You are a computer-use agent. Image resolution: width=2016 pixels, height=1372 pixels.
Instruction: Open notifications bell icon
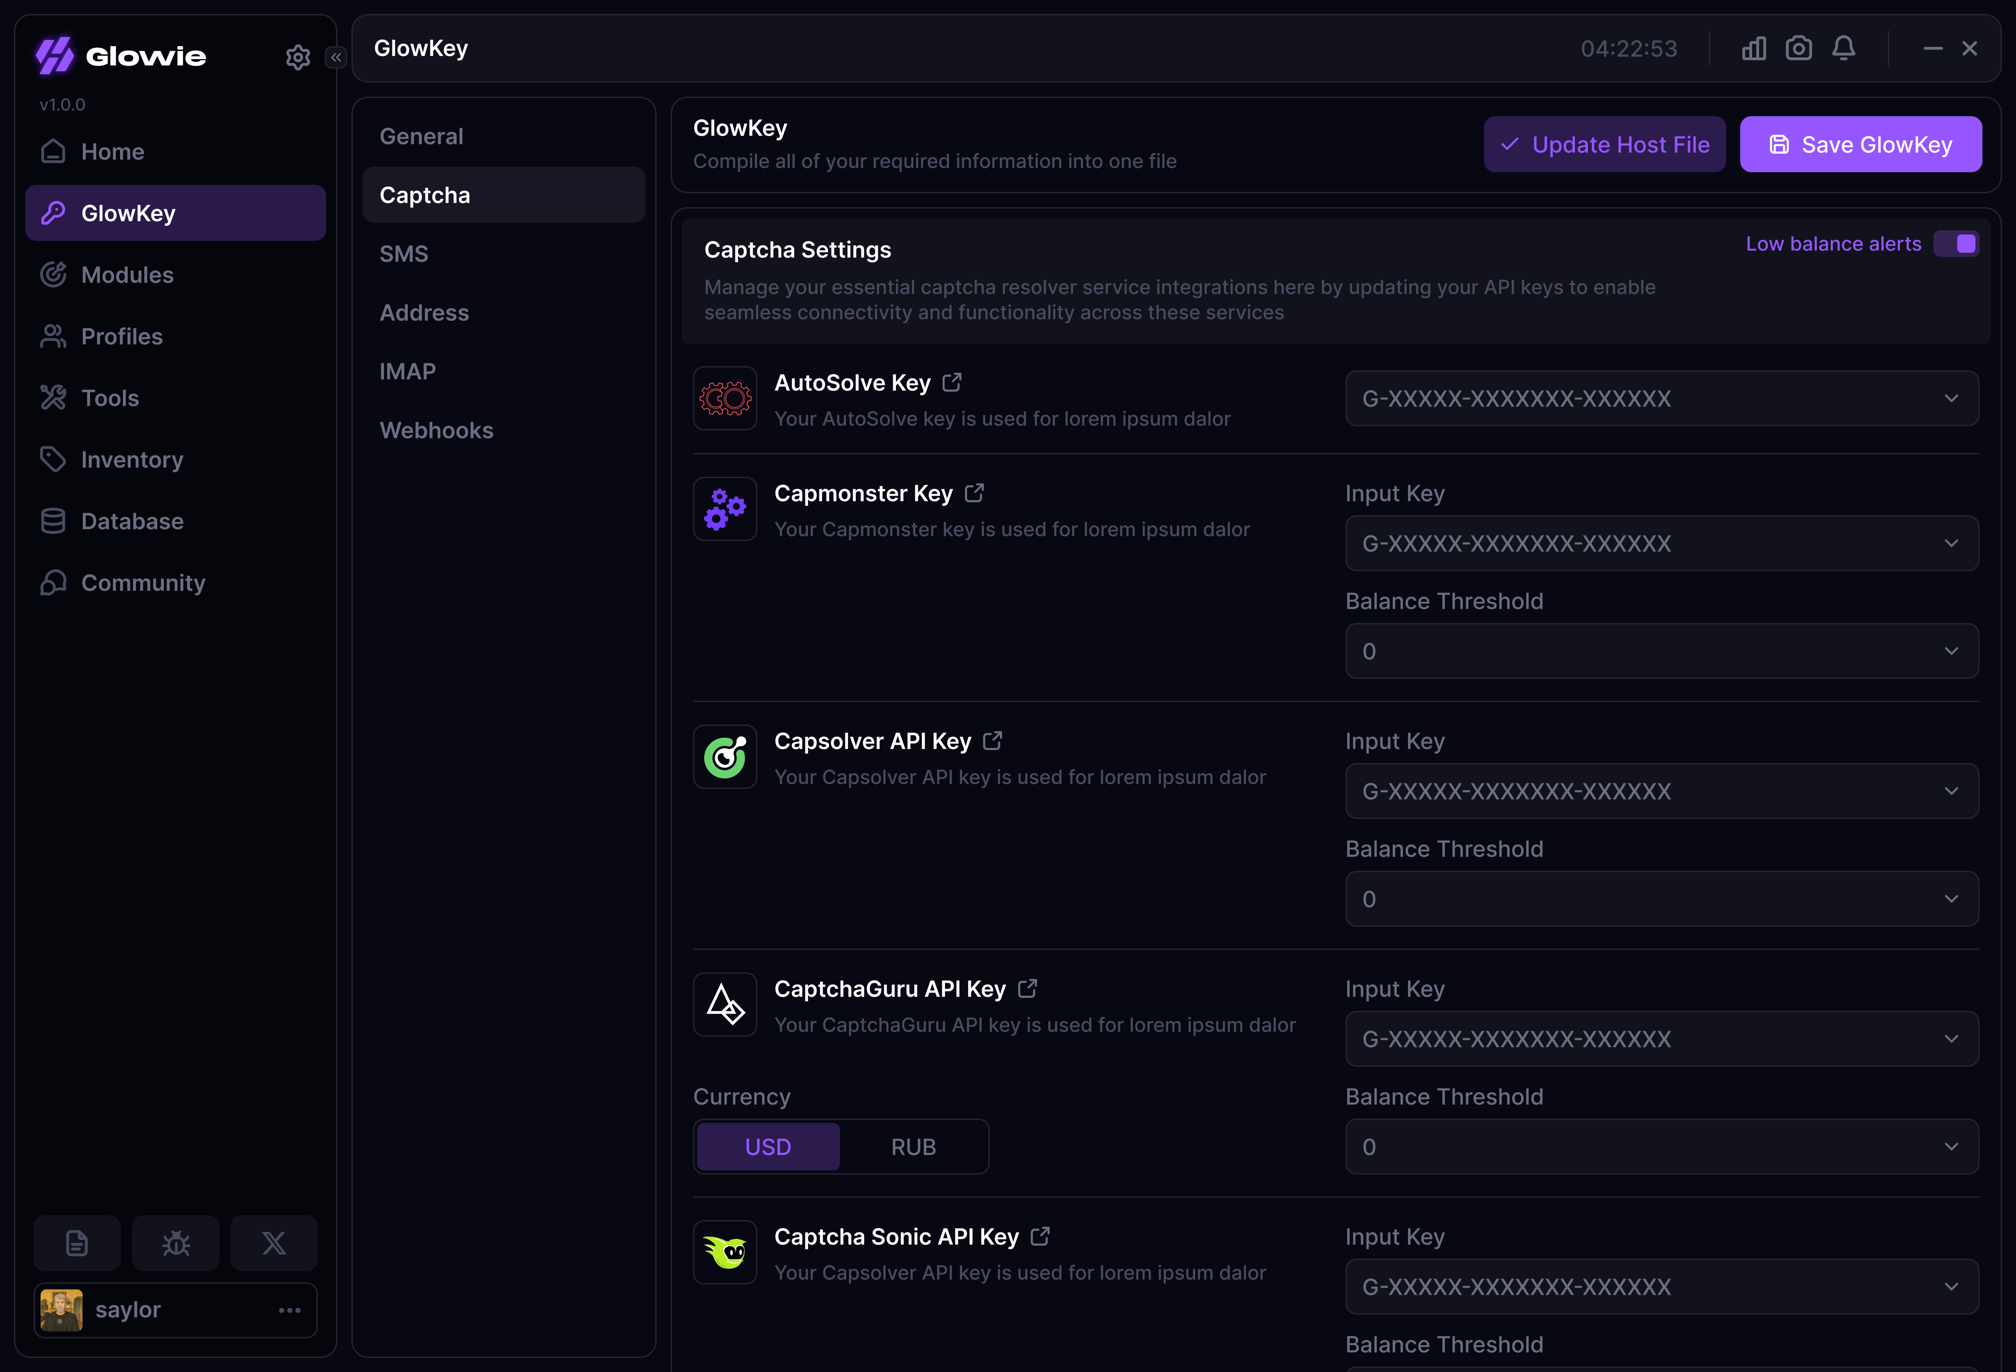click(1843, 49)
